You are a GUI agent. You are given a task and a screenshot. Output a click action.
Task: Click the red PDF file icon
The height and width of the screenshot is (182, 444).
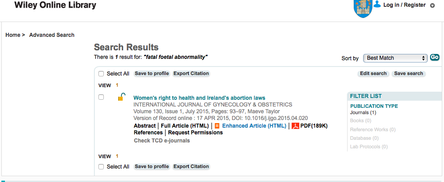point(295,126)
